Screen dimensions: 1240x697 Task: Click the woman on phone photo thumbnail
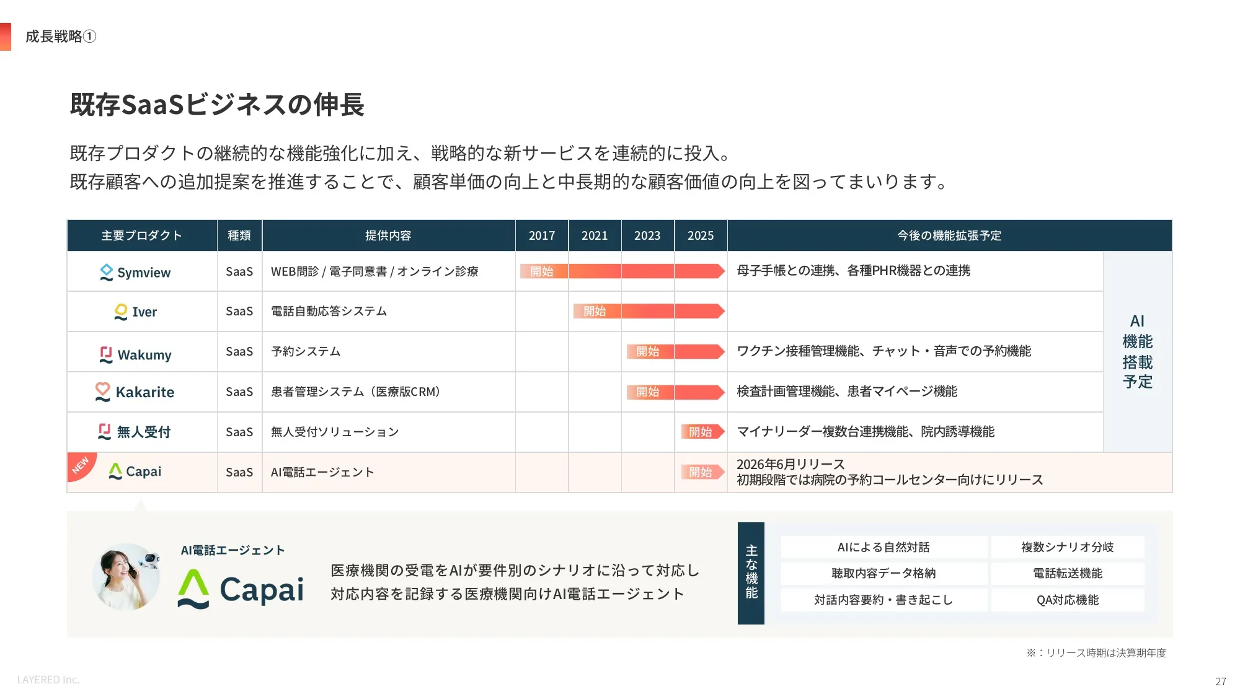click(126, 577)
